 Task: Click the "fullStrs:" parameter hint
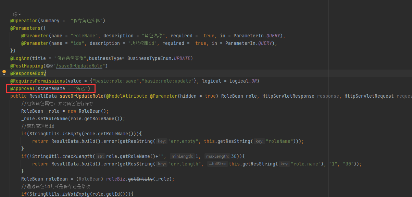[x=217, y=164]
